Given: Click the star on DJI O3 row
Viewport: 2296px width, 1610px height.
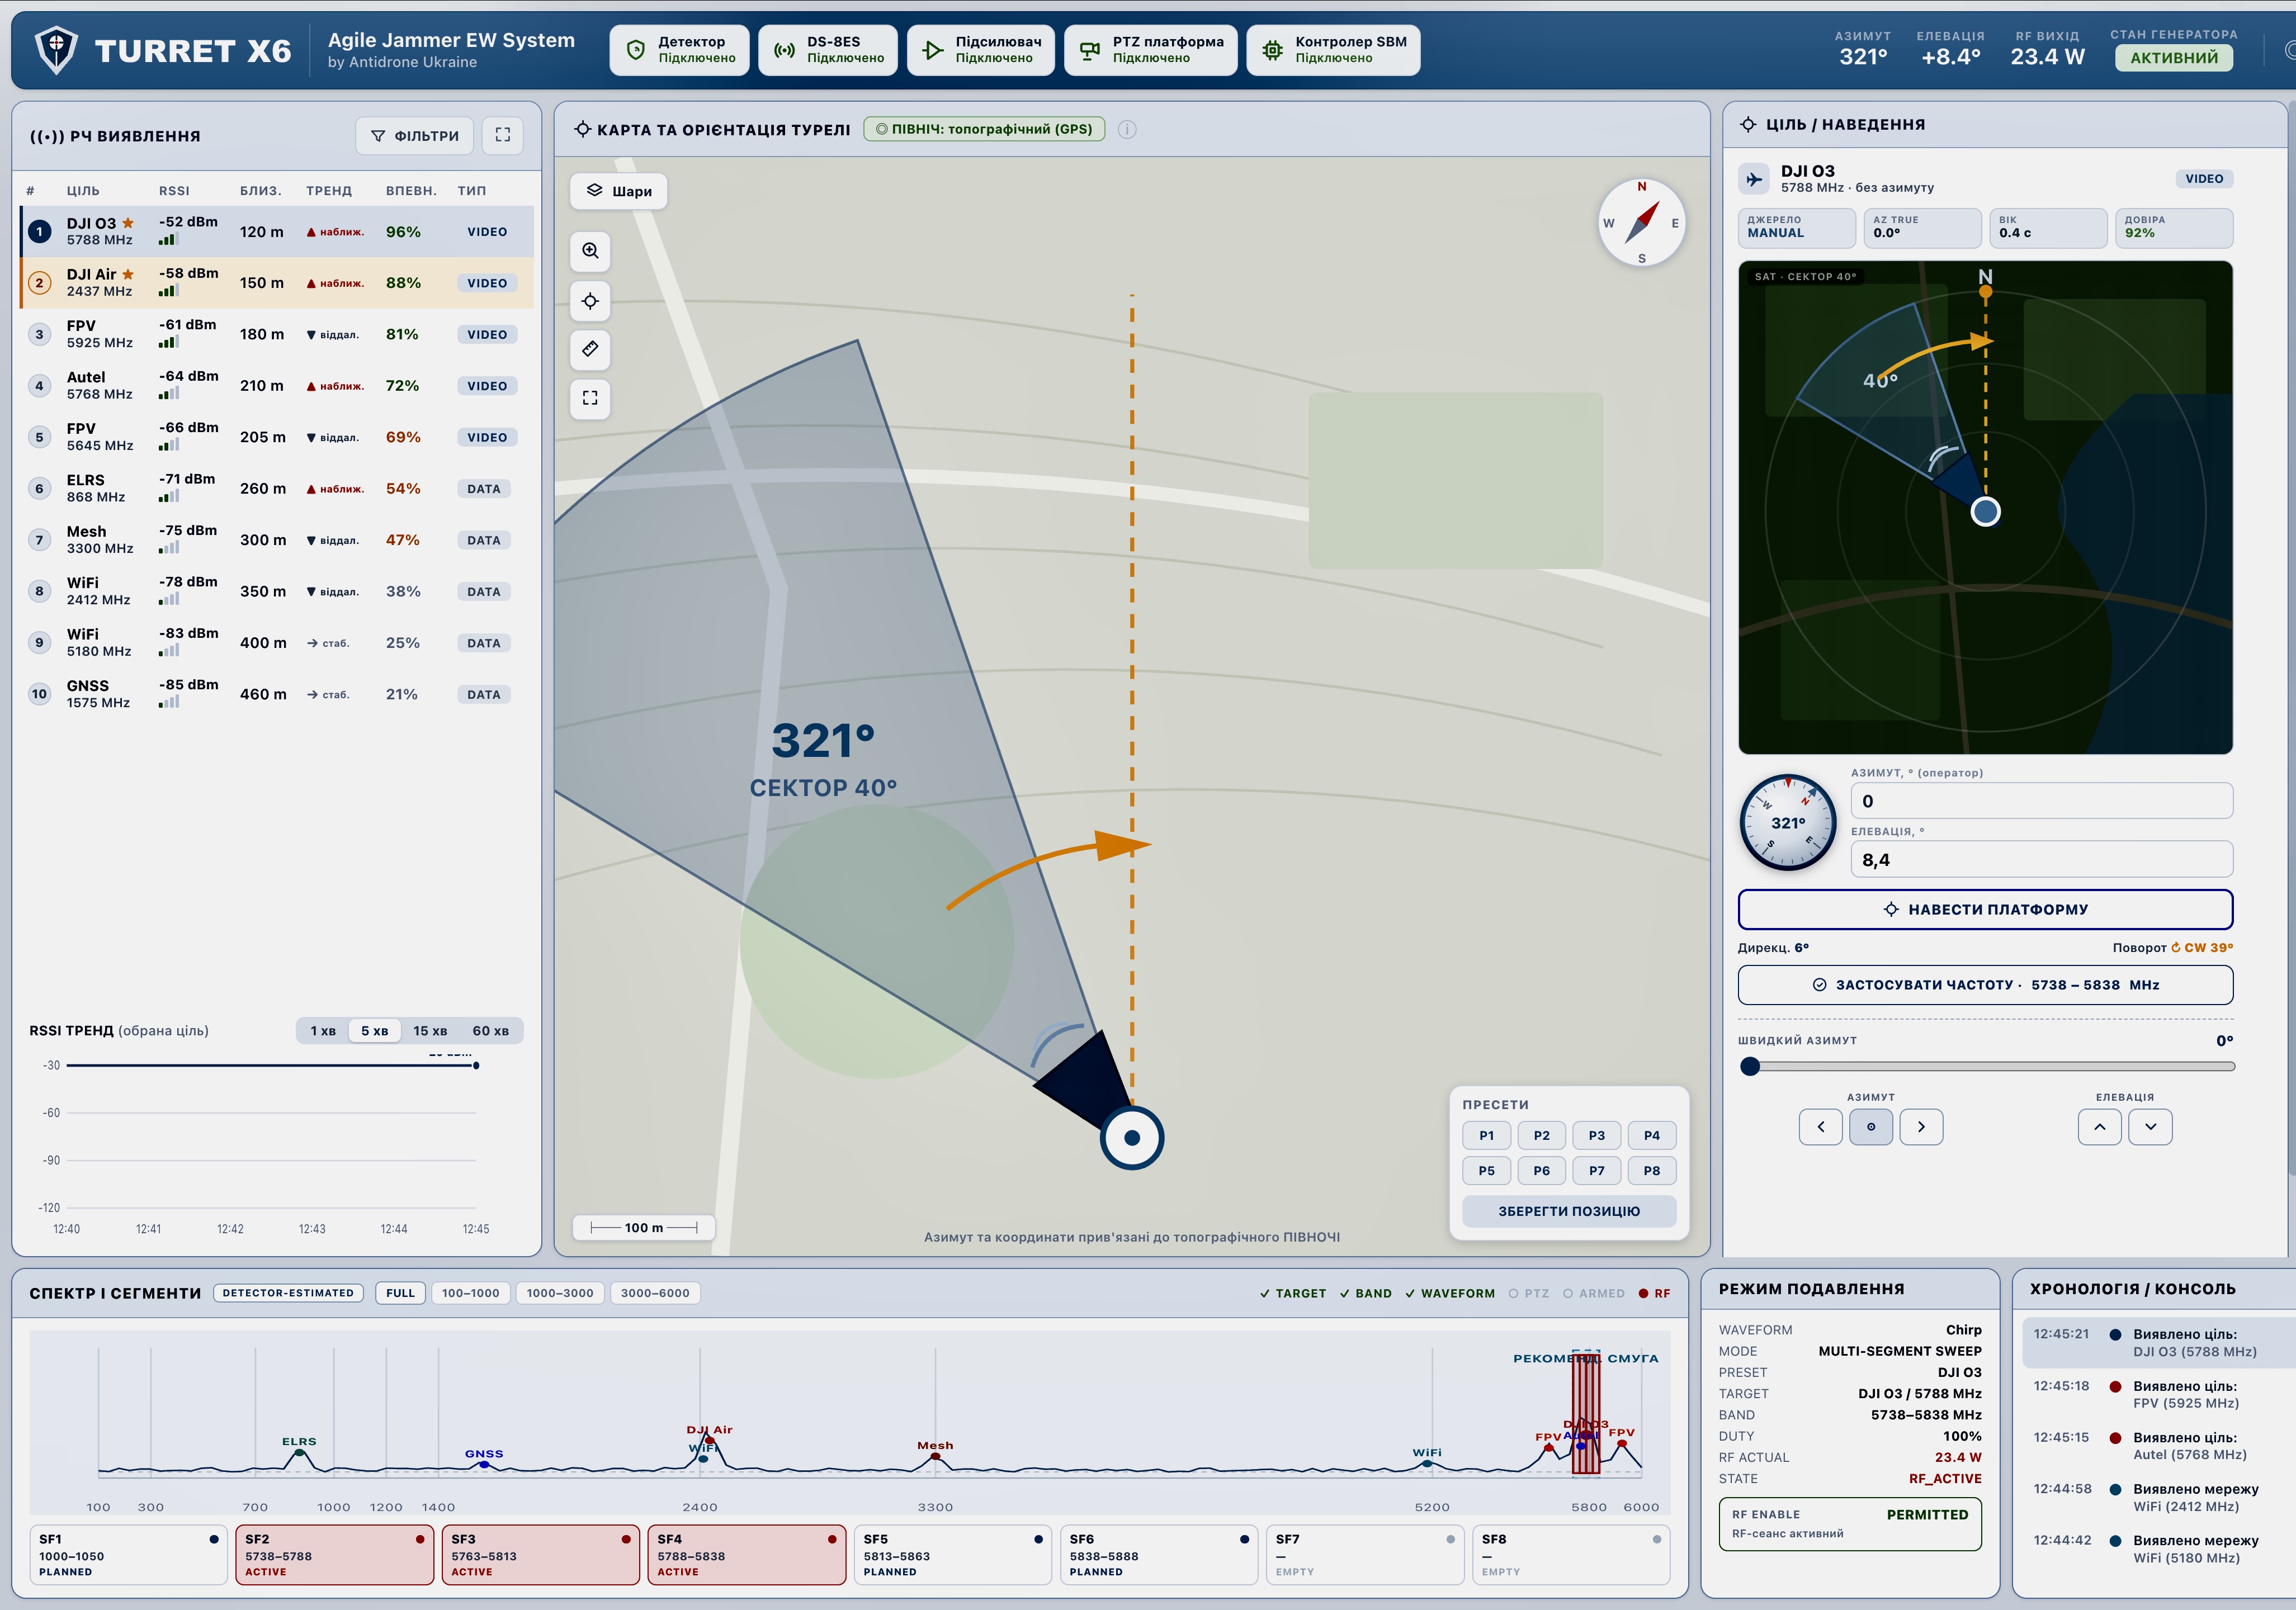Looking at the screenshot, I should click(128, 223).
